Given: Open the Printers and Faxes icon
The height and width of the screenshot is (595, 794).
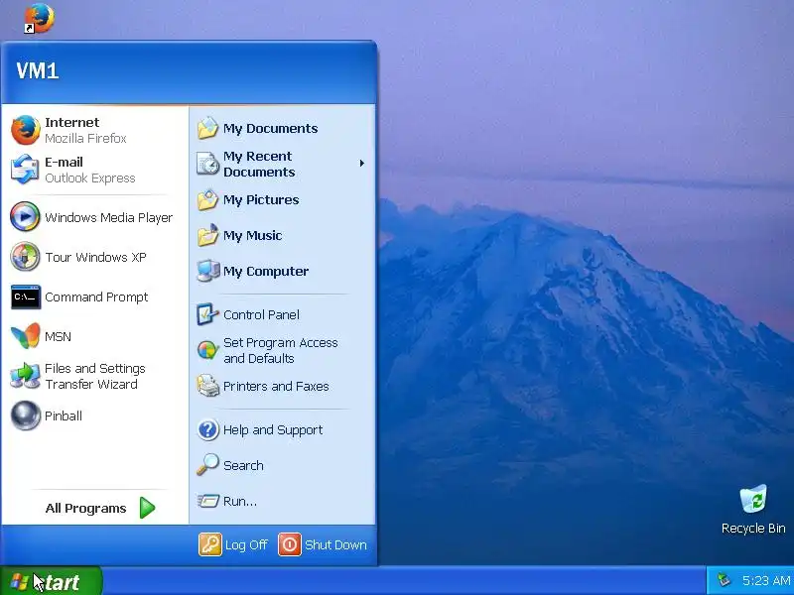Looking at the screenshot, I should 207,386.
